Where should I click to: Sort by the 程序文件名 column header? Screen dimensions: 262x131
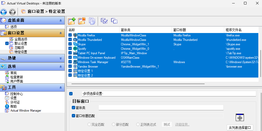coord(241,30)
